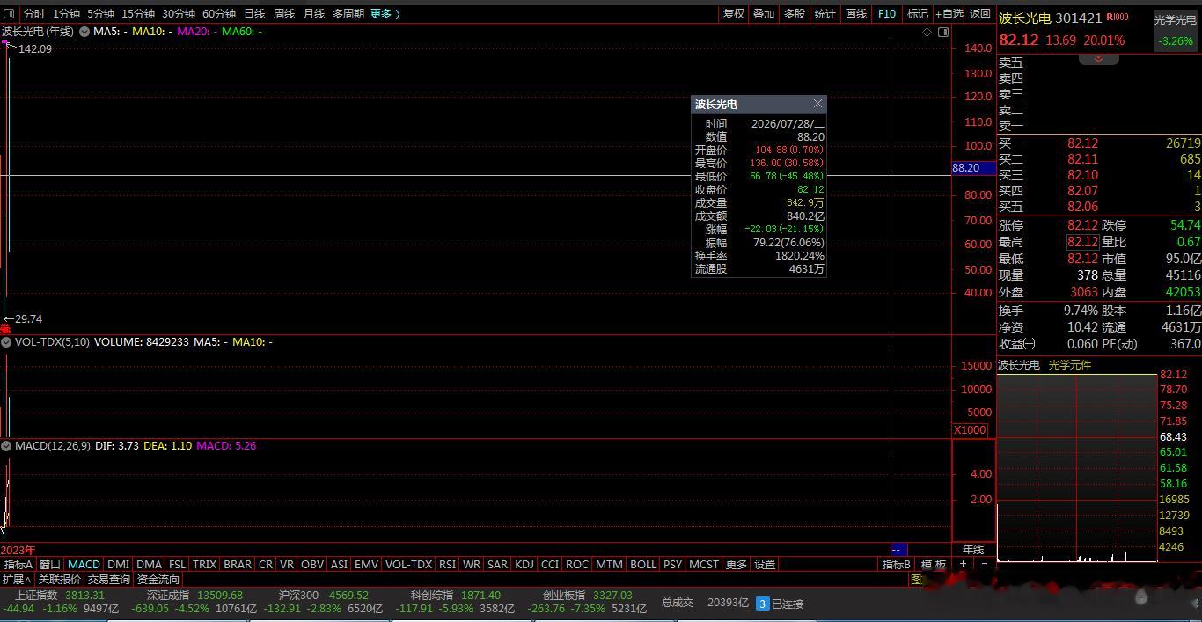Open the main chart indicator dropdown arrow
1202x622 pixels.
(x=84, y=32)
